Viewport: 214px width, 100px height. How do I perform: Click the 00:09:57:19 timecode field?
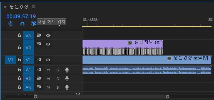[21, 16]
